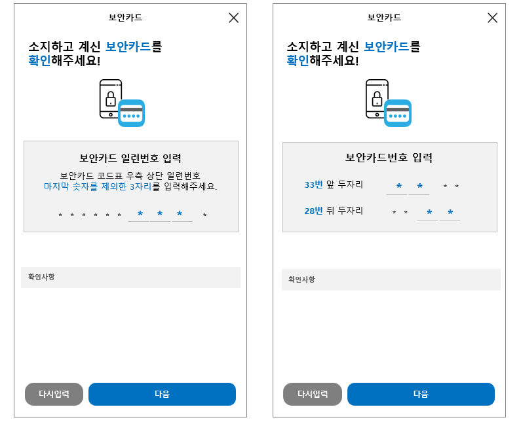The image size is (521, 424).
Task: Click 다음 on the serial number screen
Action: 162,394
